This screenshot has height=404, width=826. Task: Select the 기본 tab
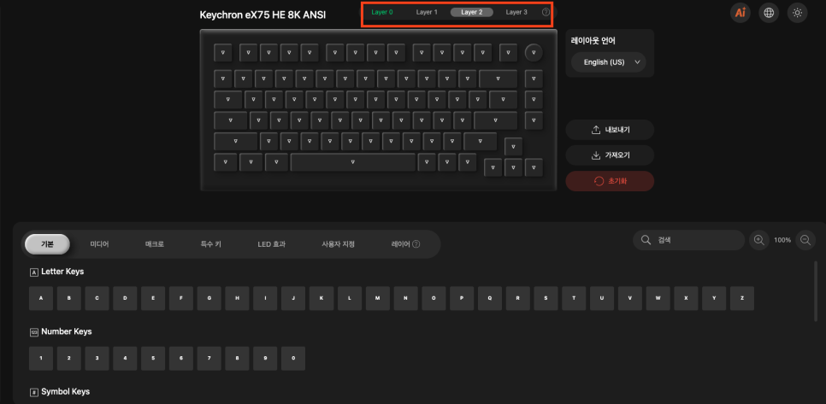tap(47, 244)
